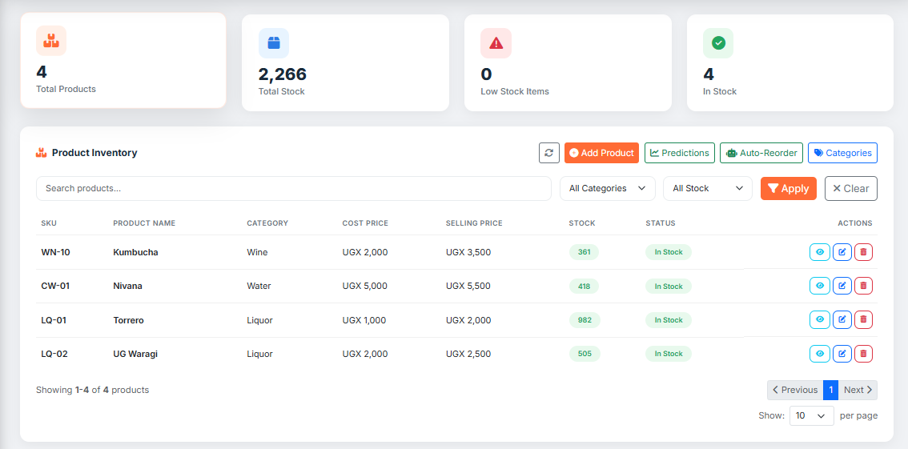Click the WN-10 SKU cell
The width and height of the screenshot is (908, 449).
pyautogui.click(x=55, y=252)
